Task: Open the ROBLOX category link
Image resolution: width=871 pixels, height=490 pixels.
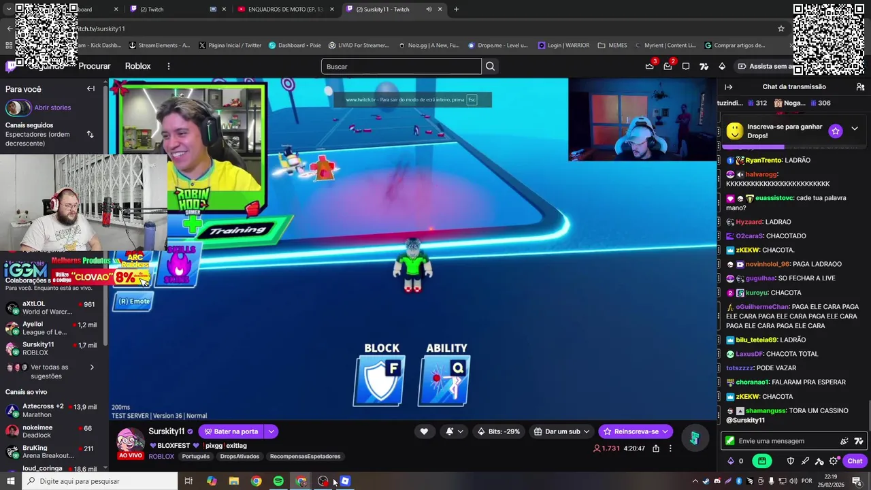Action: tap(161, 457)
